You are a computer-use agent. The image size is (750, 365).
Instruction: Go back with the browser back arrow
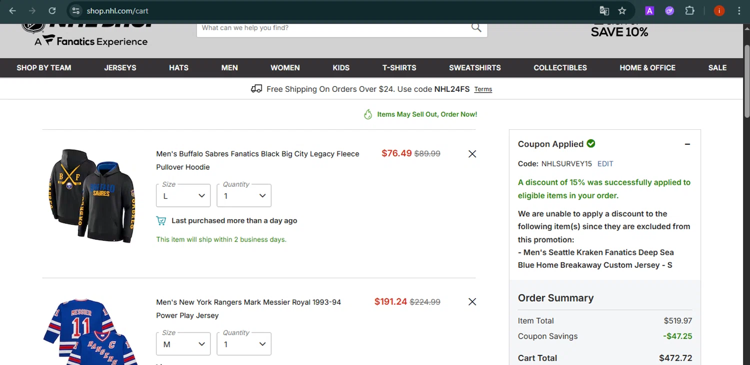pos(12,10)
